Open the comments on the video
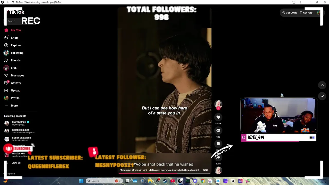The width and height of the screenshot is (329, 185). tap(218, 131)
